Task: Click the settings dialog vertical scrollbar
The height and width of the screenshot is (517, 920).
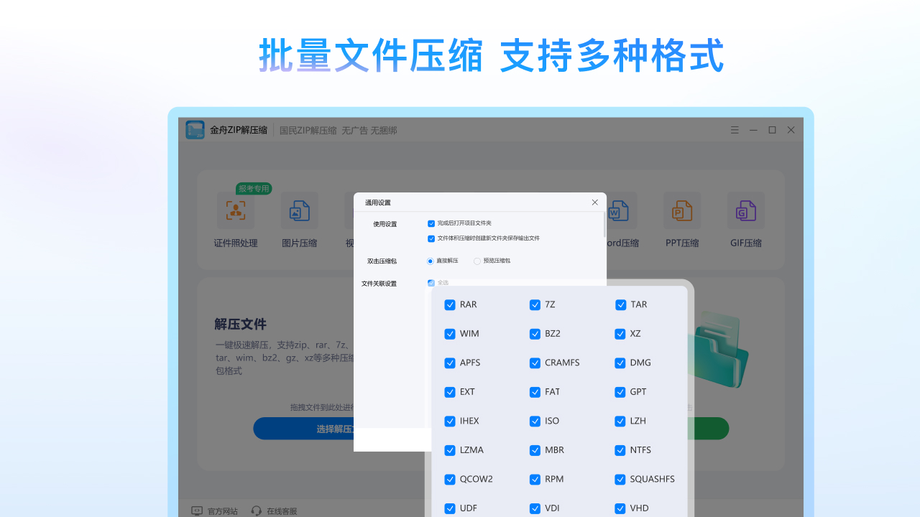Action: (604, 226)
